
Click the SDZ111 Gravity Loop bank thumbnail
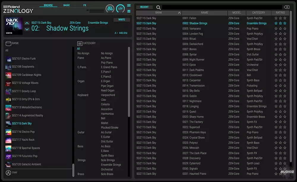click(x=8, y=91)
